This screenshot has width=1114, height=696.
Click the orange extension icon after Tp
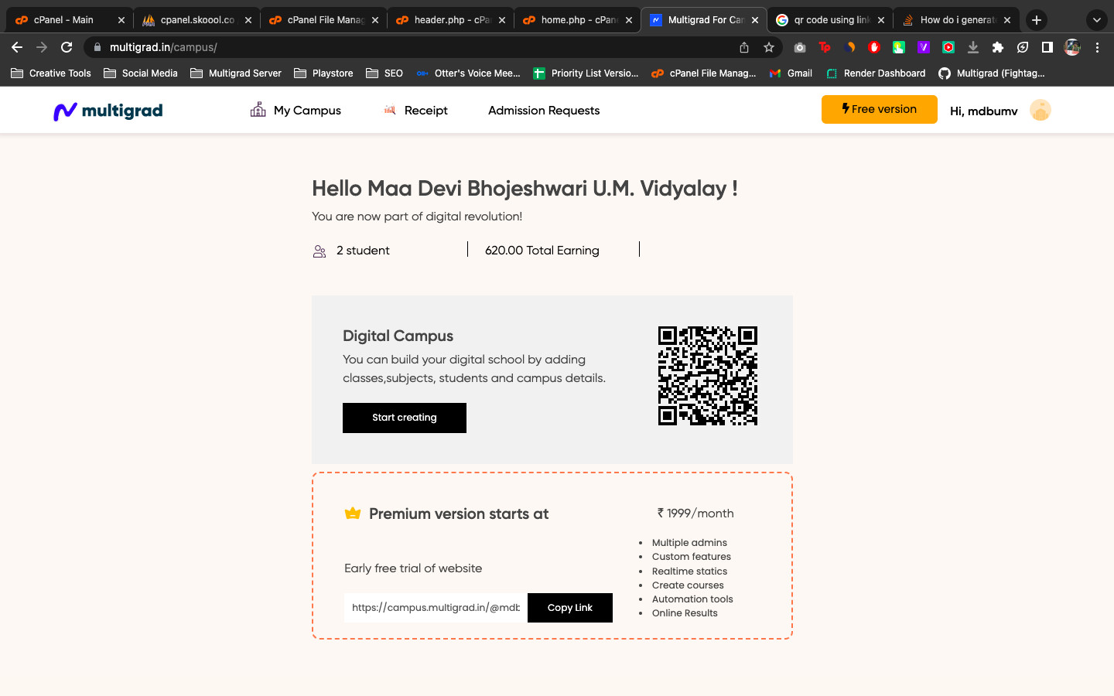click(x=849, y=47)
